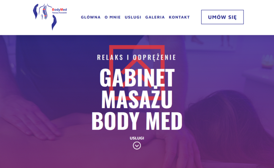Open Uslugi in the top navigation
The width and height of the screenshot is (274, 168).
[x=133, y=17]
